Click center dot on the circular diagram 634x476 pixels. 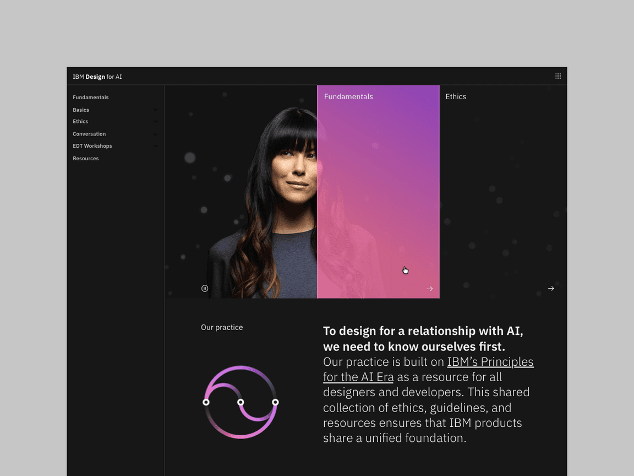click(x=241, y=402)
